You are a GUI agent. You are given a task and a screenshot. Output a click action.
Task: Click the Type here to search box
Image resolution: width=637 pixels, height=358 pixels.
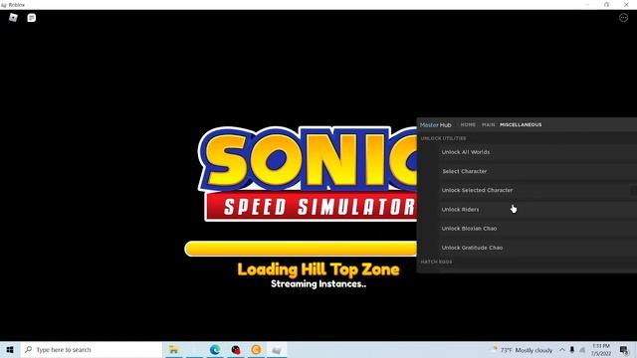point(92,349)
